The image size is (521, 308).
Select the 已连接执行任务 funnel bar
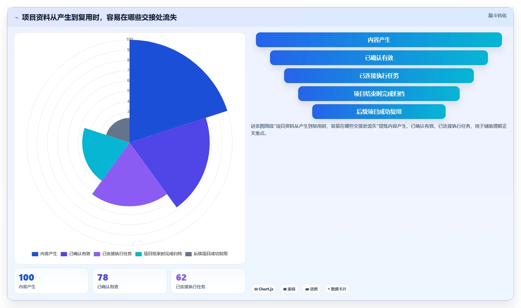tap(379, 76)
